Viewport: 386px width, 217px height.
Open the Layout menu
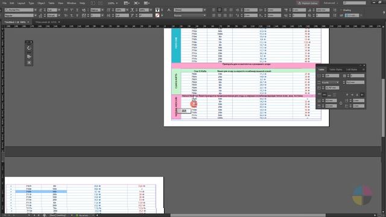pyautogui.click(x=22, y=3)
